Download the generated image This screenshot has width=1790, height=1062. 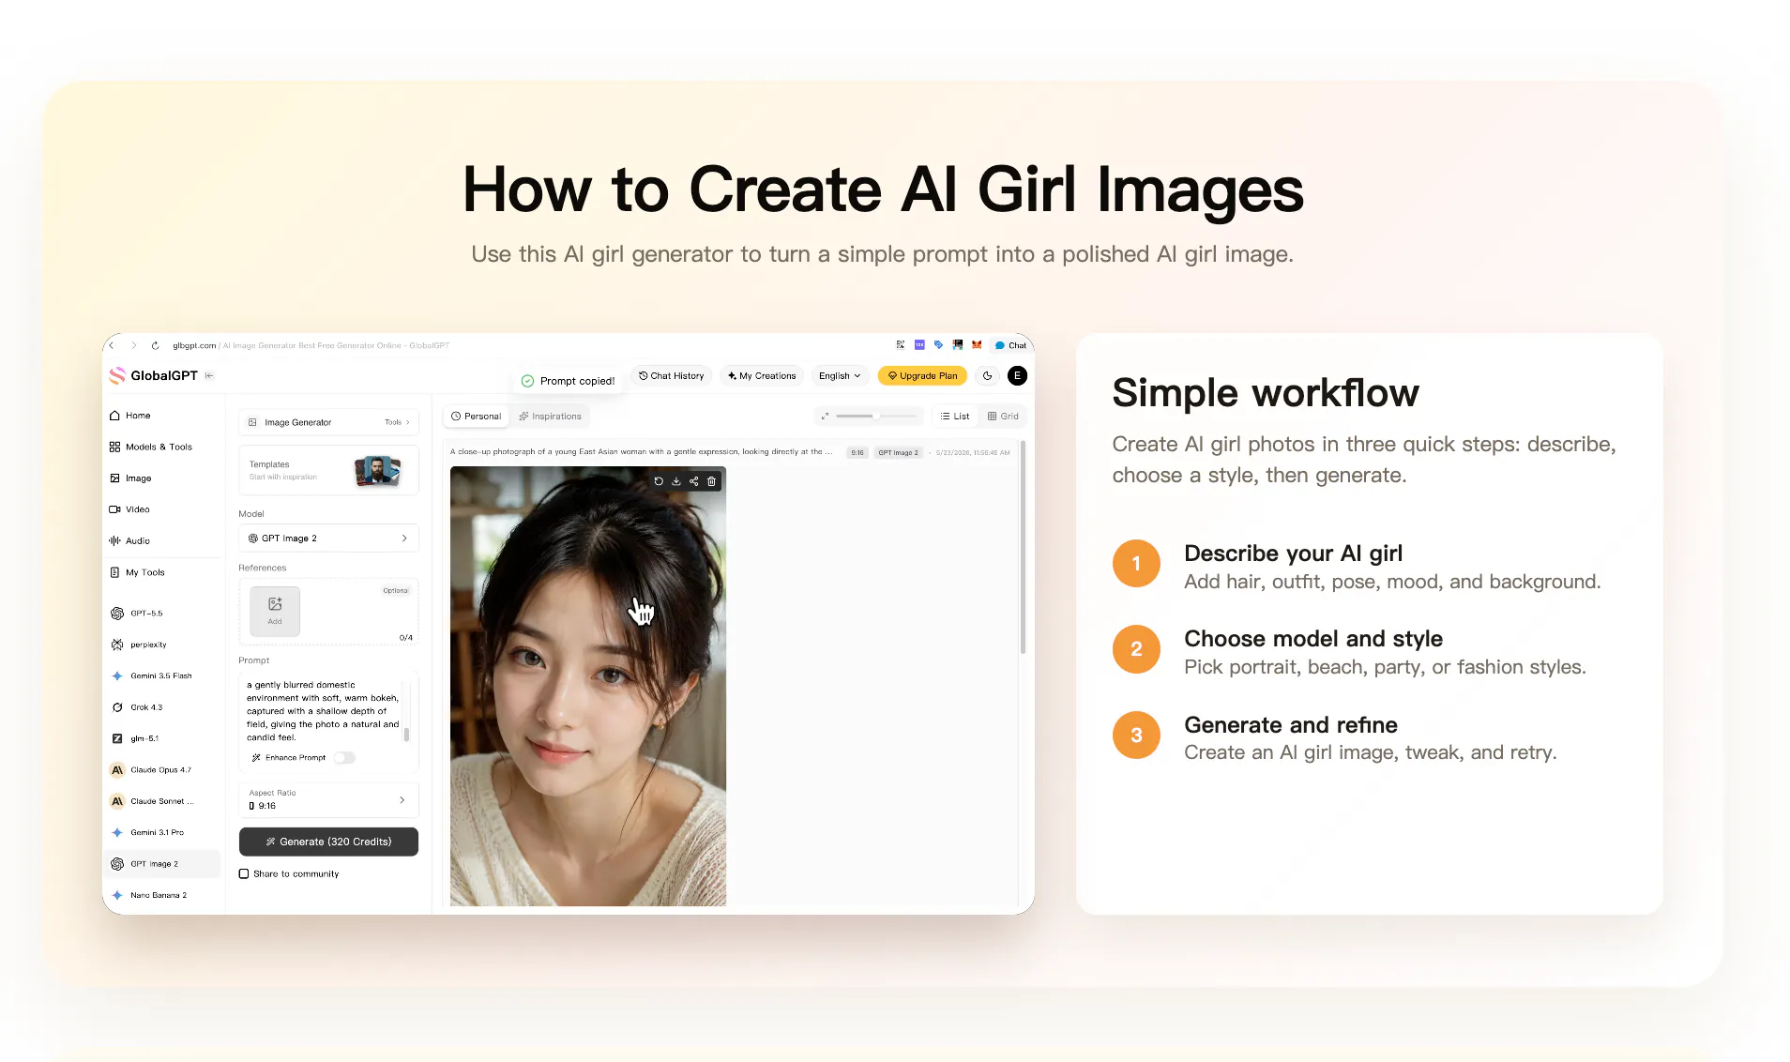pos(676,481)
